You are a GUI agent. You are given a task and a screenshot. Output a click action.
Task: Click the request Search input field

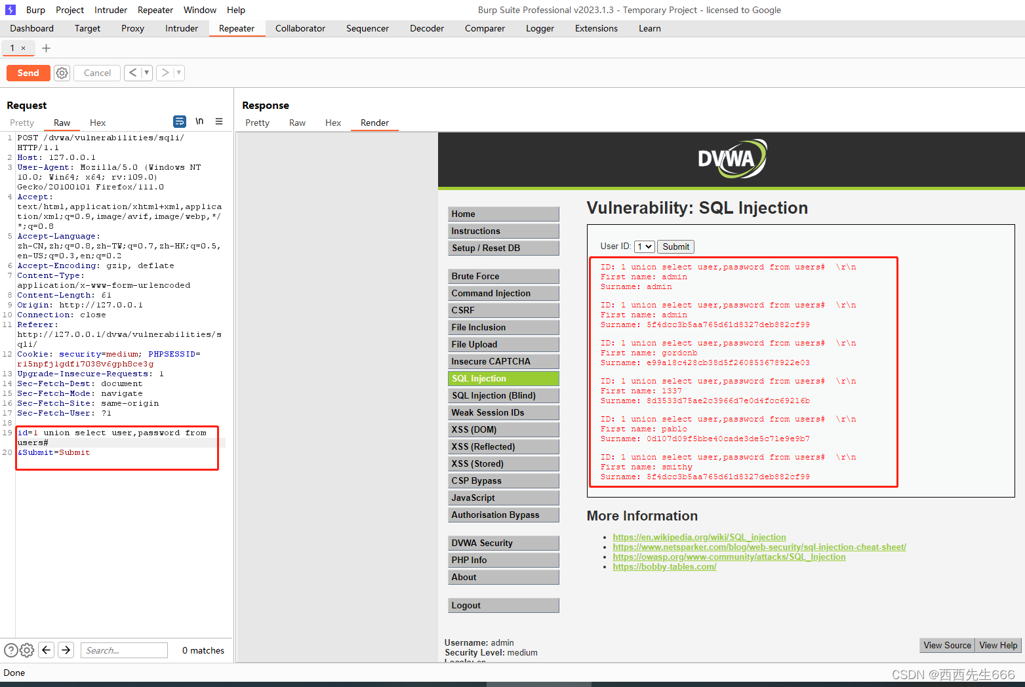[124, 650]
